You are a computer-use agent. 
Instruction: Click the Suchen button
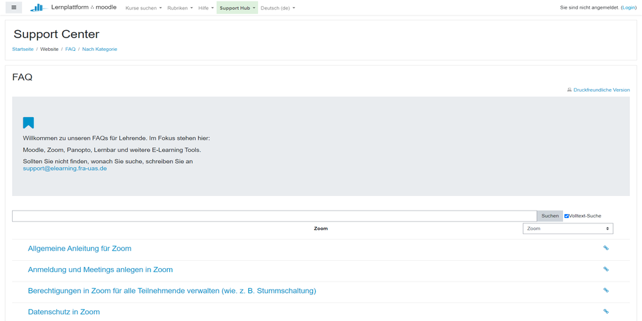(x=550, y=216)
